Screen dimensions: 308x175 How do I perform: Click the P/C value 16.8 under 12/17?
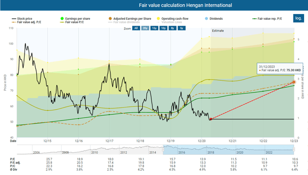(x=110, y=166)
